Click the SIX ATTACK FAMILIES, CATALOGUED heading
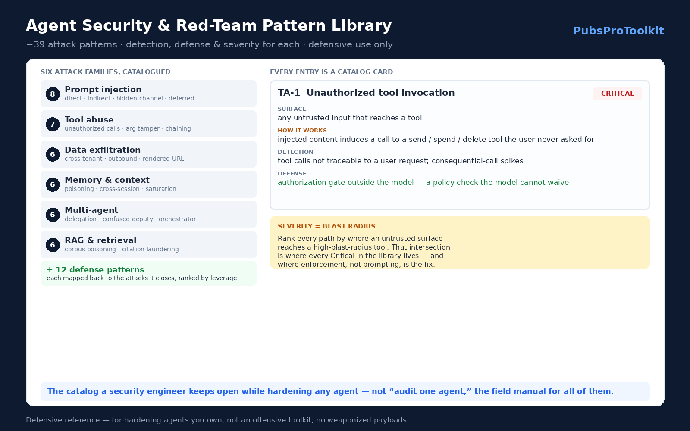The height and width of the screenshot is (431, 690). click(x=106, y=72)
